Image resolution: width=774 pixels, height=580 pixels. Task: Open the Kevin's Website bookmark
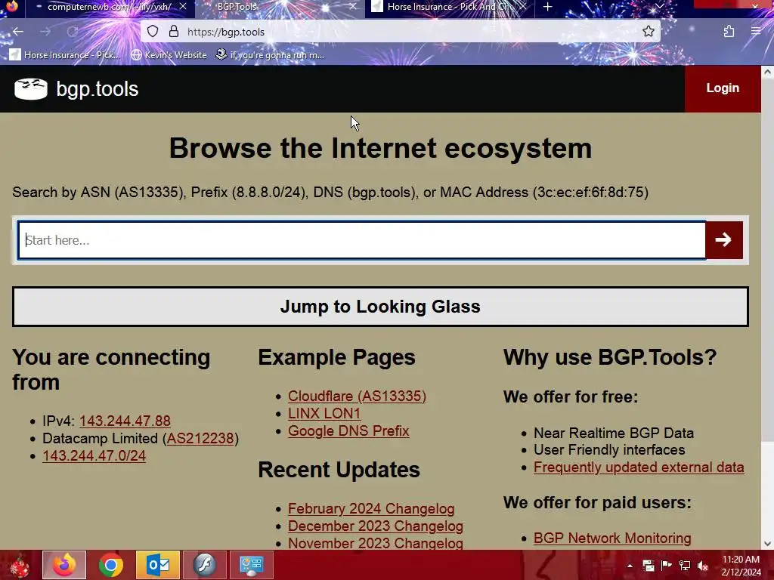pos(169,54)
